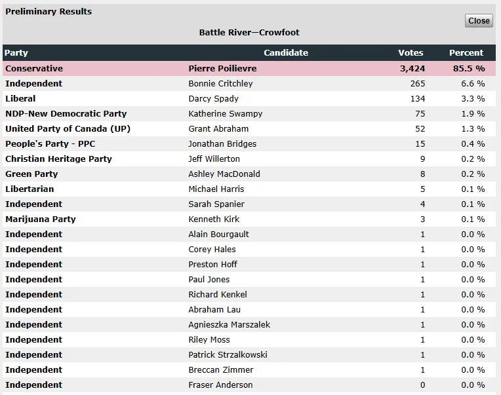Click the Preliminary Results heading
The height and width of the screenshot is (395, 501).
tap(49, 11)
